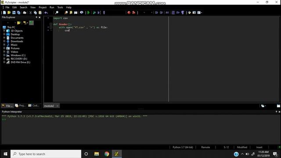The width and height of the screenshot is (281, 158).
Task: Open the Search menu
Action: (x=23, y=7)
